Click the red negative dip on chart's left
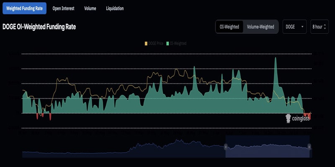335x167 pixels. pyautogui.click(x=50, y=116)
